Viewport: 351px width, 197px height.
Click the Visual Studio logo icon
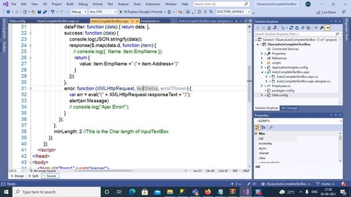(5, 4)
